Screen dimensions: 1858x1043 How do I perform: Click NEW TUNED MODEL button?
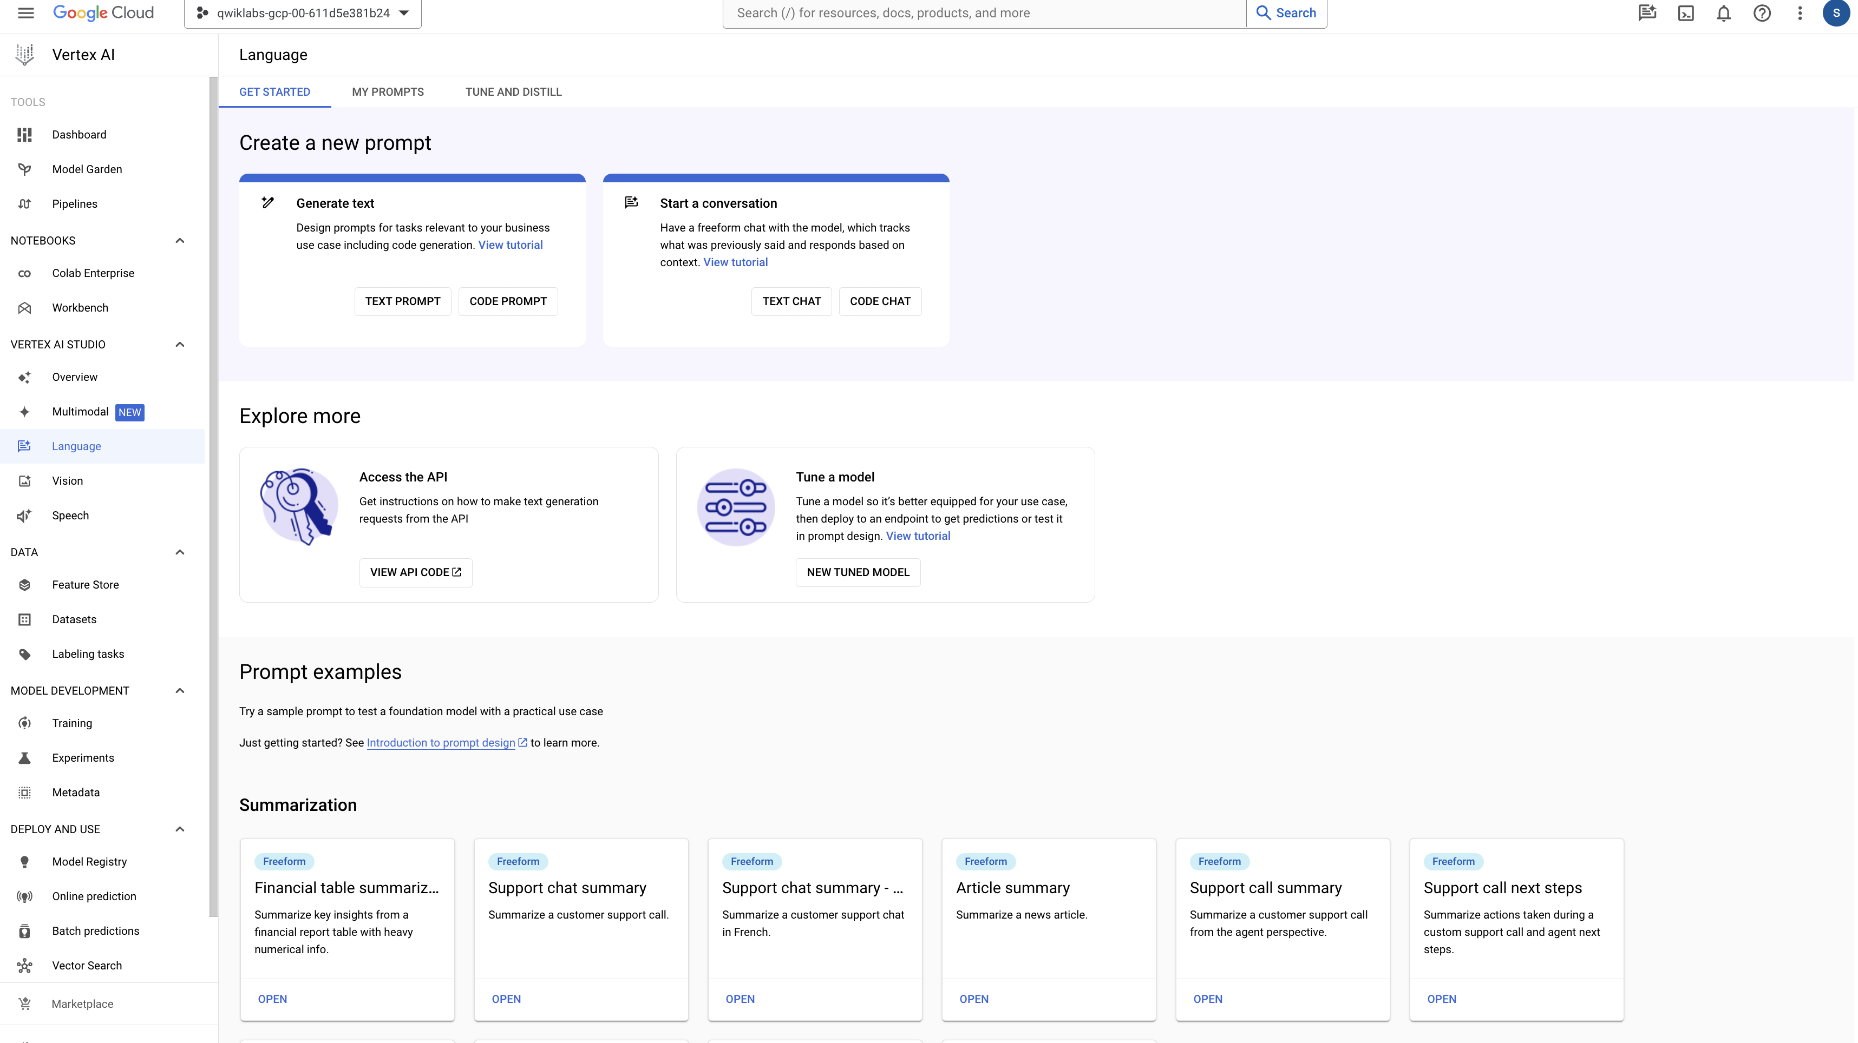coord(858,571)
